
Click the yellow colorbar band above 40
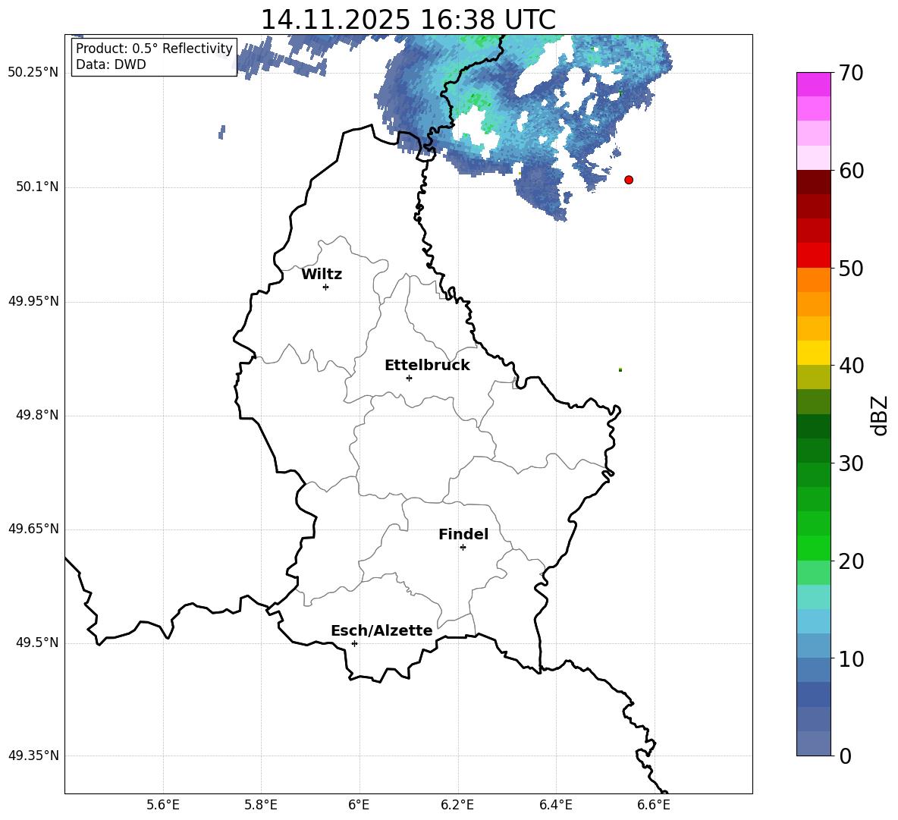pyautogui.click(x=814, y=353)
